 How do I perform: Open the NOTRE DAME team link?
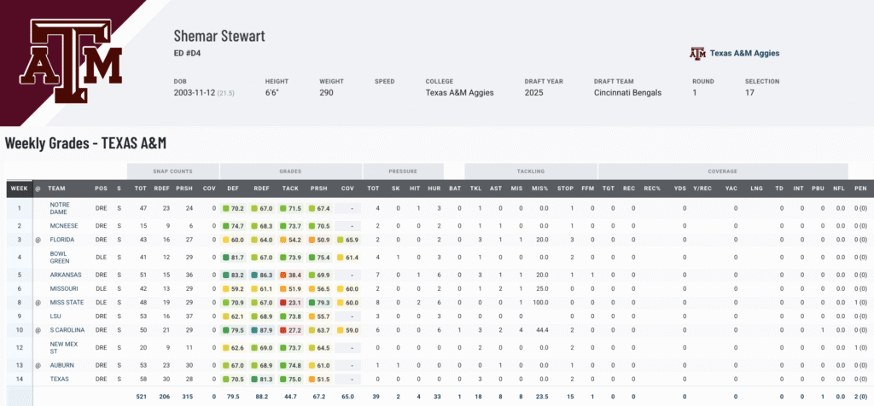(60, 208)
